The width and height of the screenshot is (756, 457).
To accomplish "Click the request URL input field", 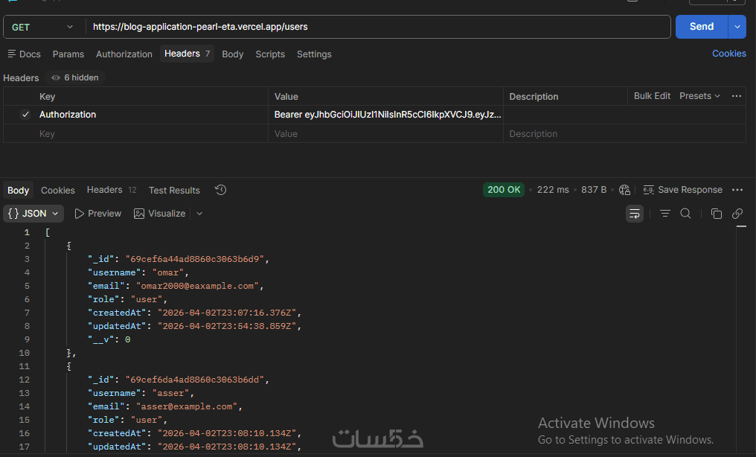I will point(378,27).
